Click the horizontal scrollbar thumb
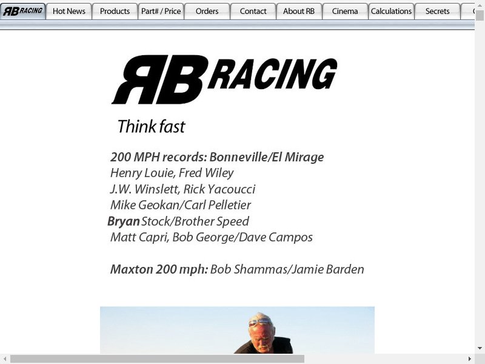Image resolution: width=485 pixels, height=364 pixels. pyautogui.click(x=157, y=359)
